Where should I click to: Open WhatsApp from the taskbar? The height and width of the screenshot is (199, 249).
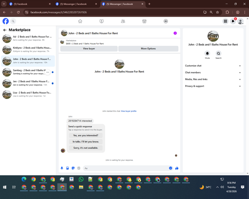tap(81, 179)
